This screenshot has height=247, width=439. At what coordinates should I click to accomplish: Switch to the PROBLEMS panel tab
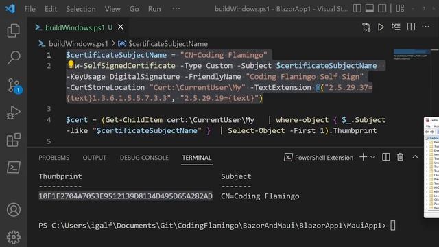(54, 158)
